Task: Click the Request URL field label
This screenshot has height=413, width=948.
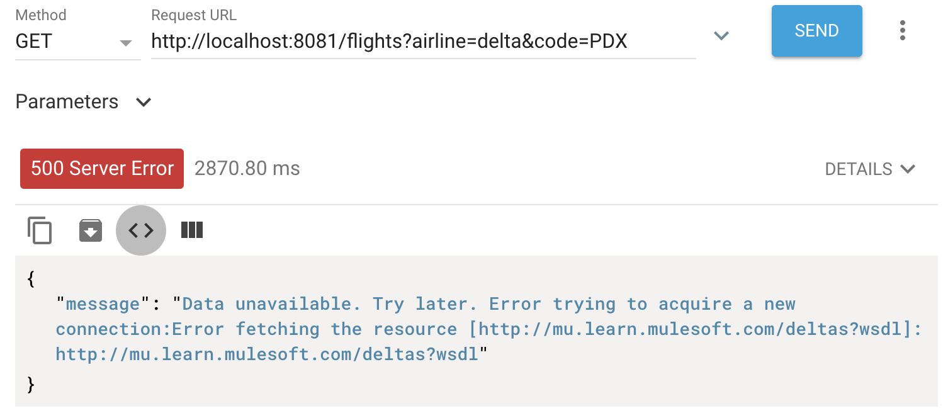Action: (194, 15)
